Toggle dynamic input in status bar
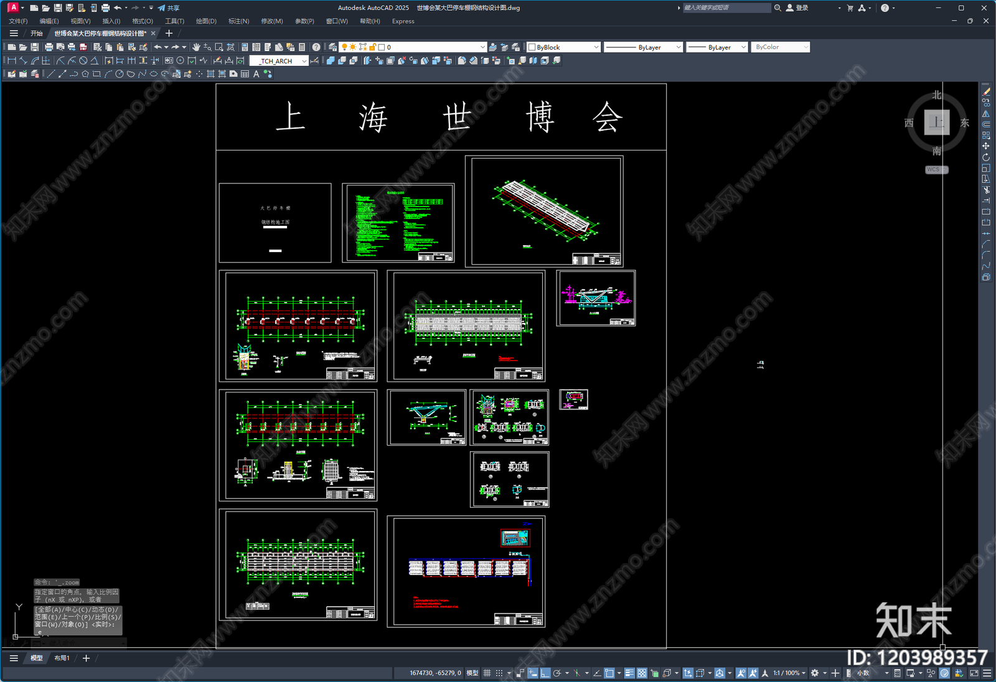This screenshot has height=682, width=996. click(533, 673)
